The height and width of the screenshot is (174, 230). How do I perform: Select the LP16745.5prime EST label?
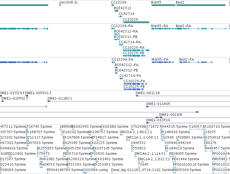pyautogui.click(x=38, y=127)
